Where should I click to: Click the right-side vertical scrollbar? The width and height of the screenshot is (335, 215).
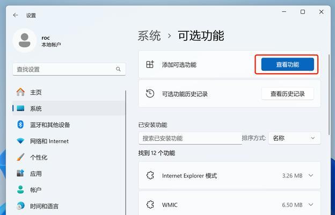tap(329, 94)
